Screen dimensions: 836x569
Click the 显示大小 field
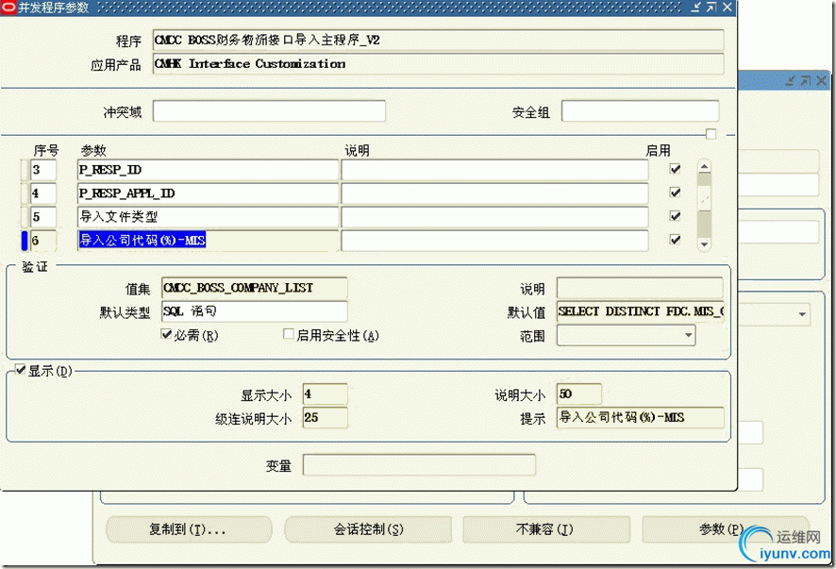[x=326, y=394]
